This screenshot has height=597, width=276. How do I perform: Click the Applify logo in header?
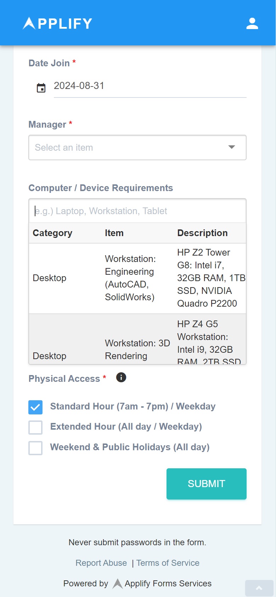click(x=57, y=23)
